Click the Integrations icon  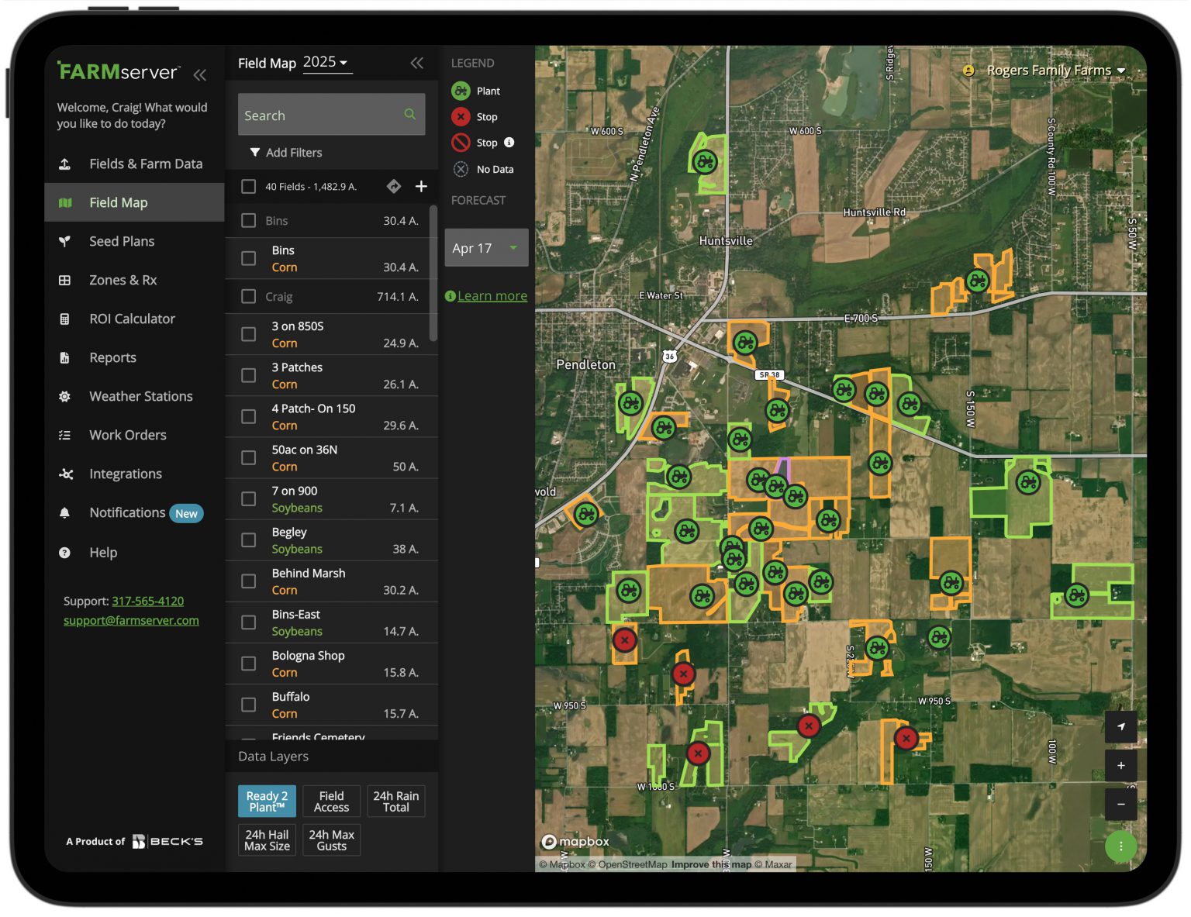click(x=66, y=474)
